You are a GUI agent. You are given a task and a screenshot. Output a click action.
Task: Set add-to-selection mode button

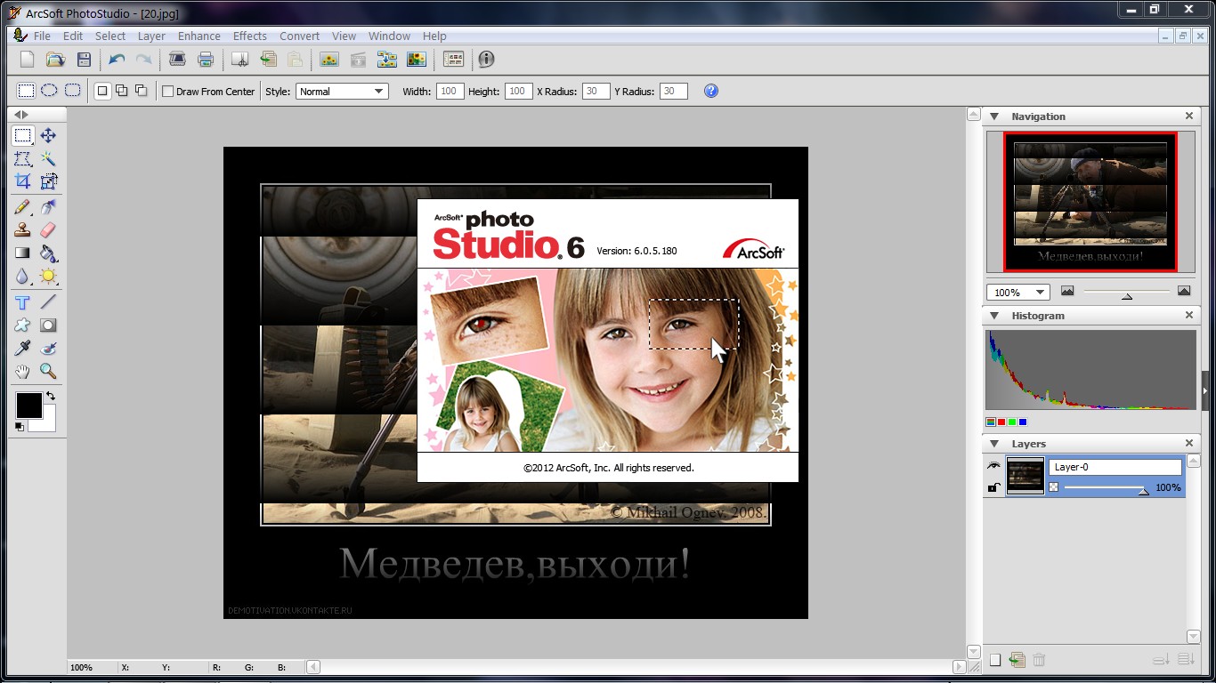pyautogui.click(x=122, y=91)
